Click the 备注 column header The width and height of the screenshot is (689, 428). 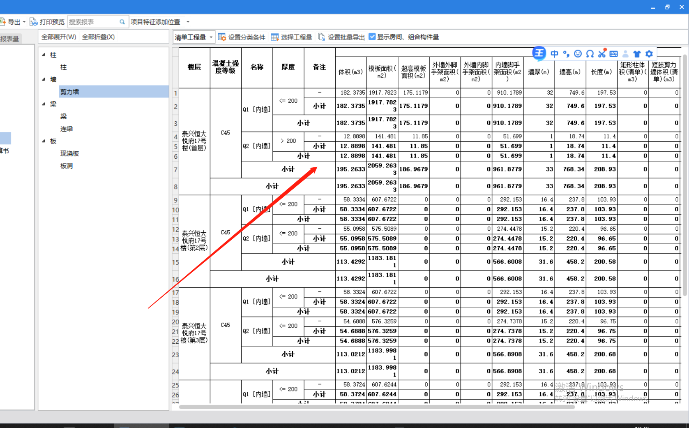(x=319, y=67)
